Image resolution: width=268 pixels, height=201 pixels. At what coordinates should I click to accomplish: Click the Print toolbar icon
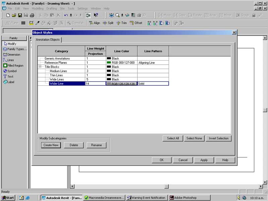click(x=32, y=15)
